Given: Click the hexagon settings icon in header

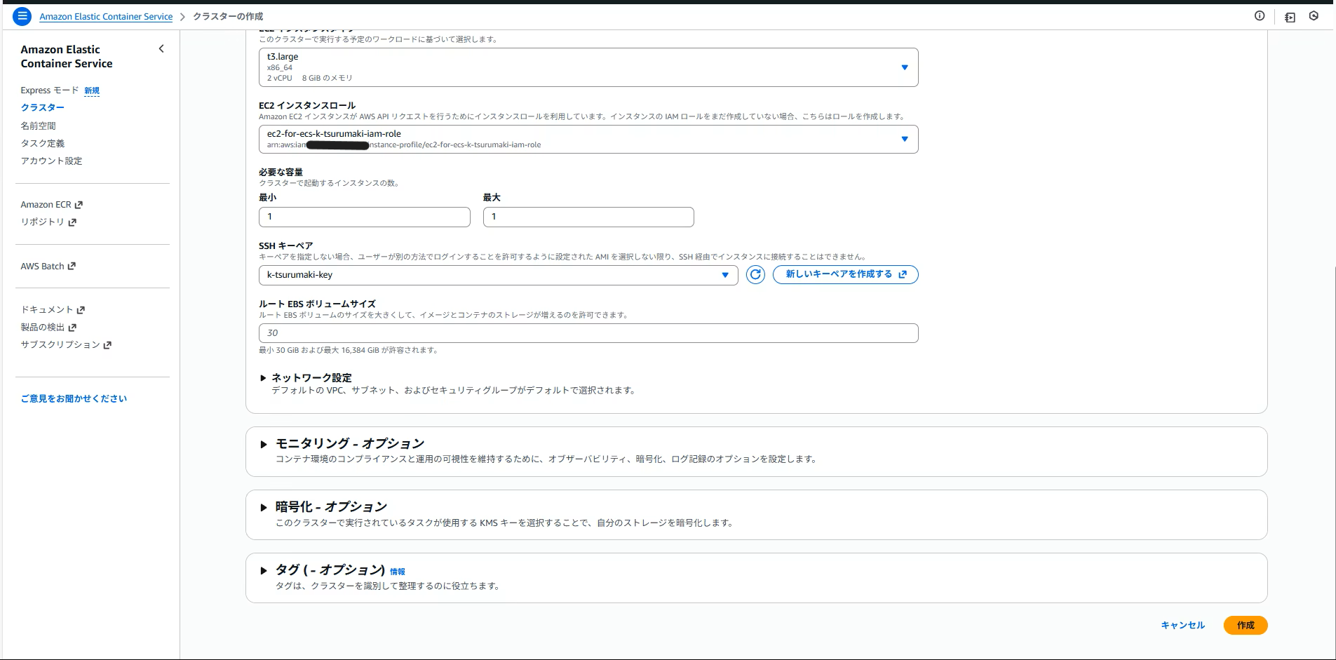Looking at the screenshot, I should click(x=1314, y=16).
